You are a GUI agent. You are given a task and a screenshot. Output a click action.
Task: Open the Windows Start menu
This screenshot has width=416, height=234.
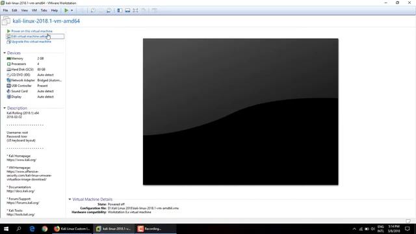pyautogui.click(x=6, y=229)
